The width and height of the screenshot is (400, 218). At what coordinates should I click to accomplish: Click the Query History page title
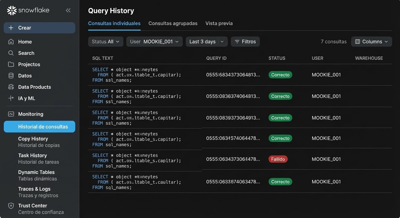click(x=111, y=11)
